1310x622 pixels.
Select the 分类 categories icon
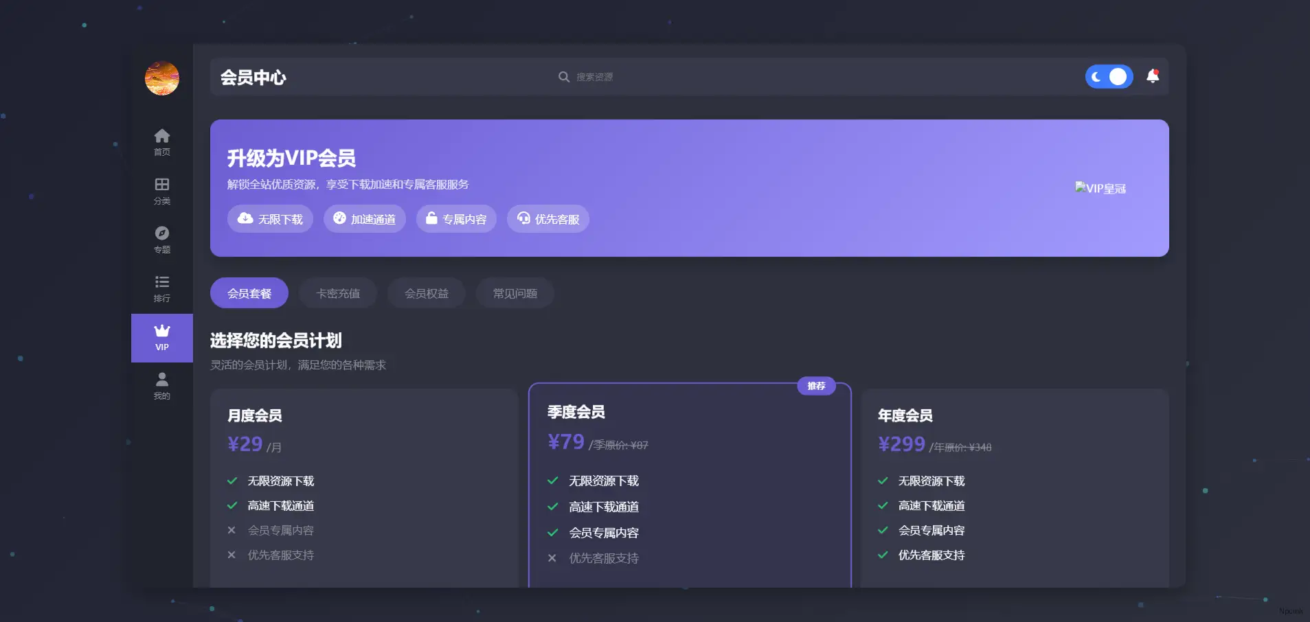[x=162, y=184]
